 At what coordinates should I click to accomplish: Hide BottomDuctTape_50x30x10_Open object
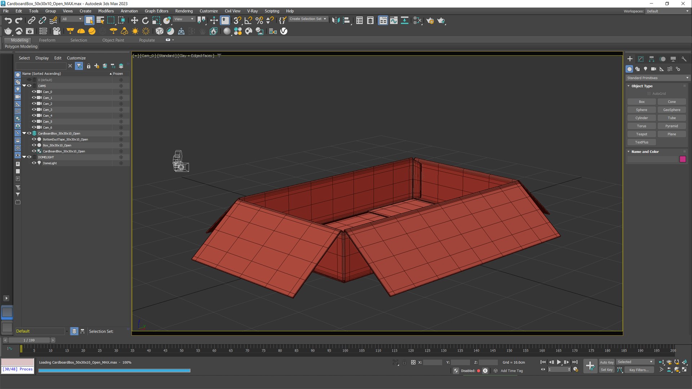coord(34,139)
